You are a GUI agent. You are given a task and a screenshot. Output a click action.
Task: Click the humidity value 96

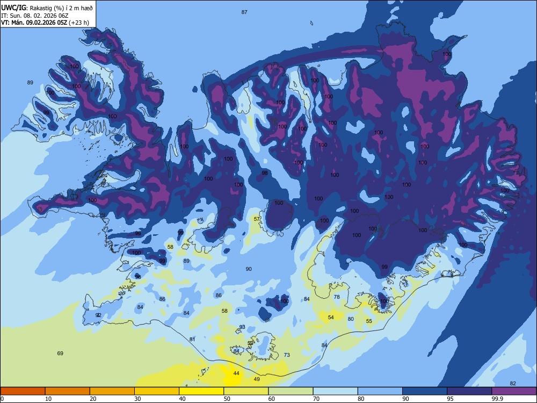(x=138, y=277)
